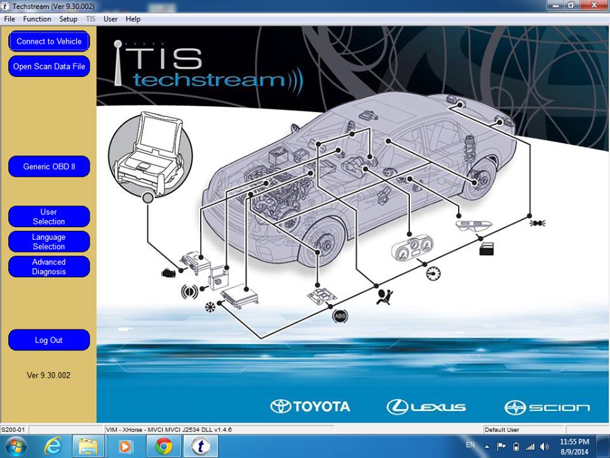The image size is (610, 458).
Task: Show hidden tray icons arrow
Action: [487, 447]
